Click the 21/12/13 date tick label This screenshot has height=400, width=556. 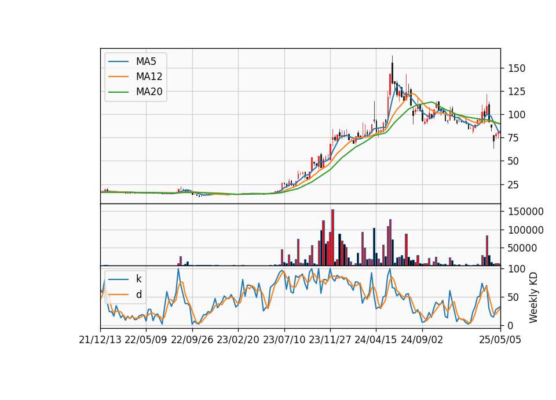pyautogui.click(x=100, y=340)
